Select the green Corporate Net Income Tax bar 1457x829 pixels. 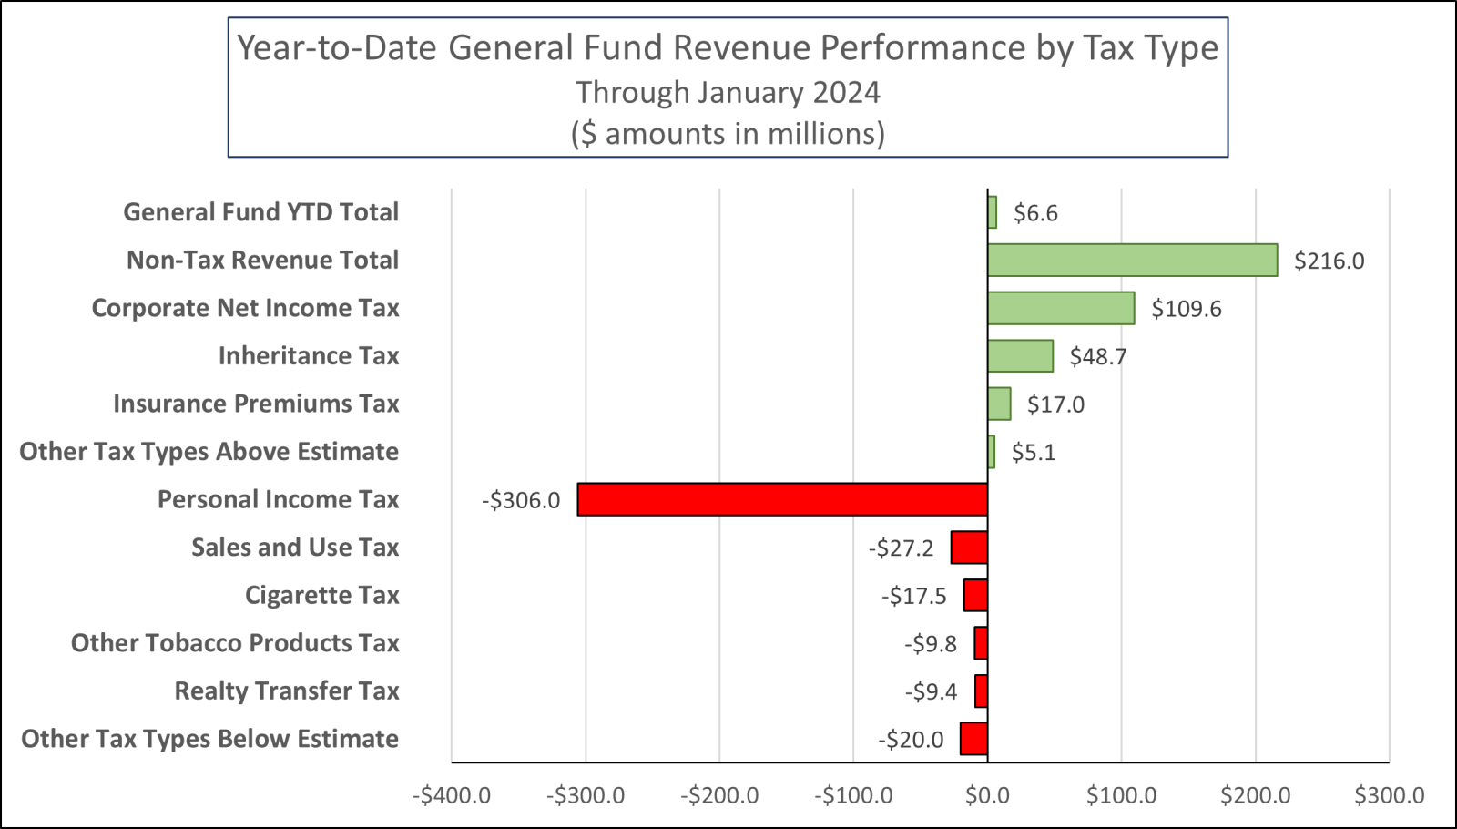(1061, 308)
